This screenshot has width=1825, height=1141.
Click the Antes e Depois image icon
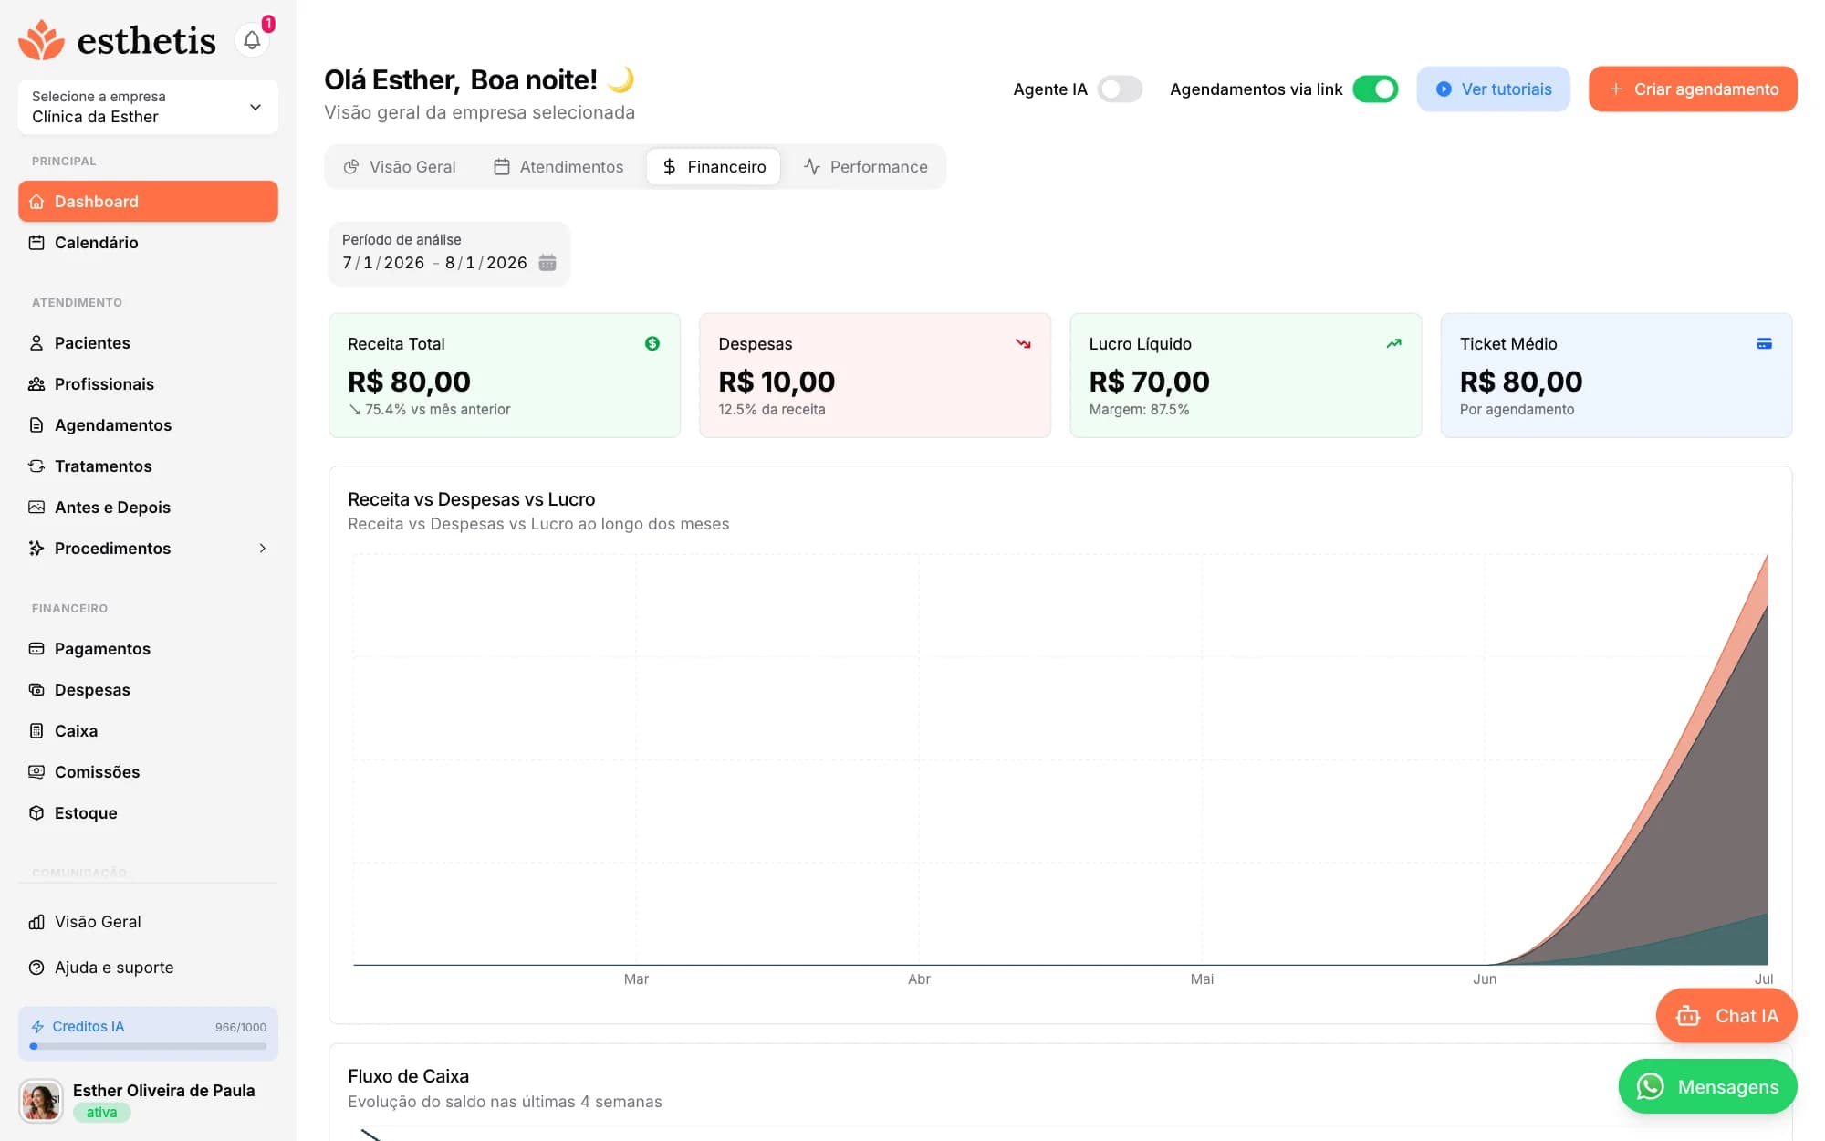(x=36, y=508)
